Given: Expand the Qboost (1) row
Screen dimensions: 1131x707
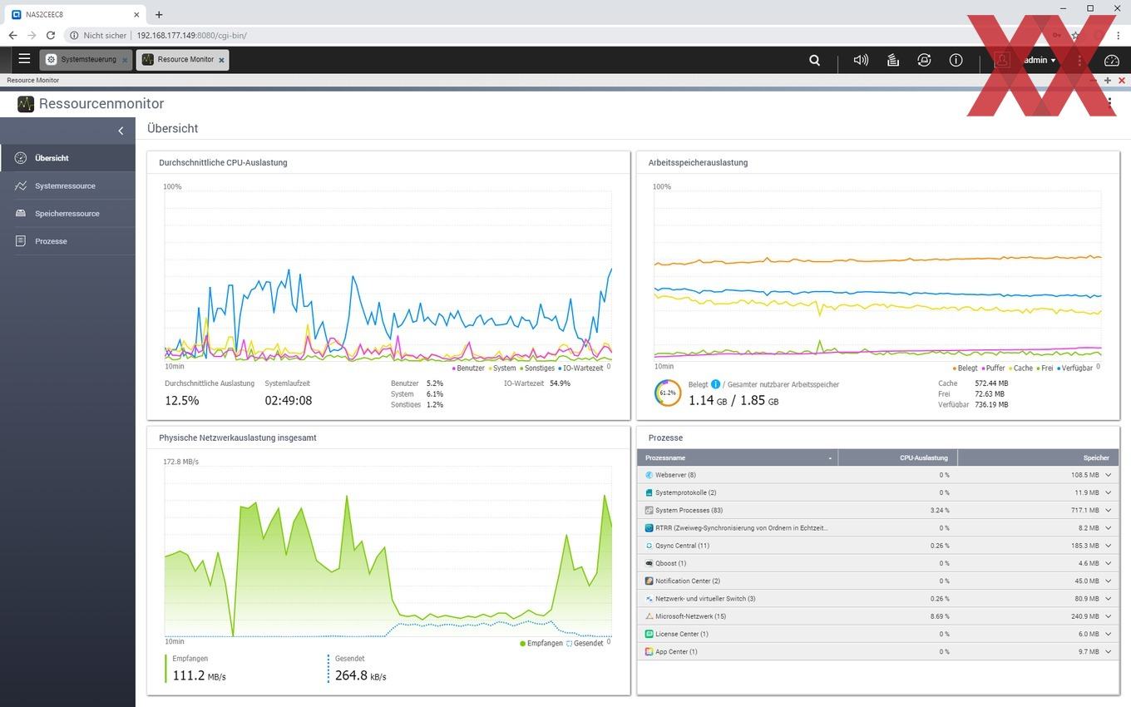Looking at the screenshot, I should [x=1109, y=563].
